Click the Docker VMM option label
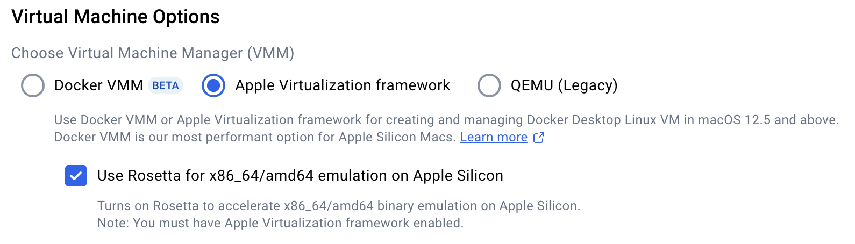Image resolution: width=855 pixels, height=244 pixels. coord(98,85)
